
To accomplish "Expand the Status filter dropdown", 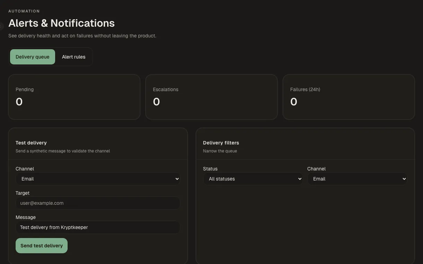I will [x=253, y=179].
